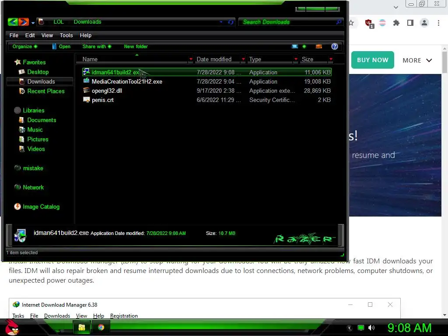Change the view with the view icon
This screenshot has height=336, width=448.
tap(295, 46)
